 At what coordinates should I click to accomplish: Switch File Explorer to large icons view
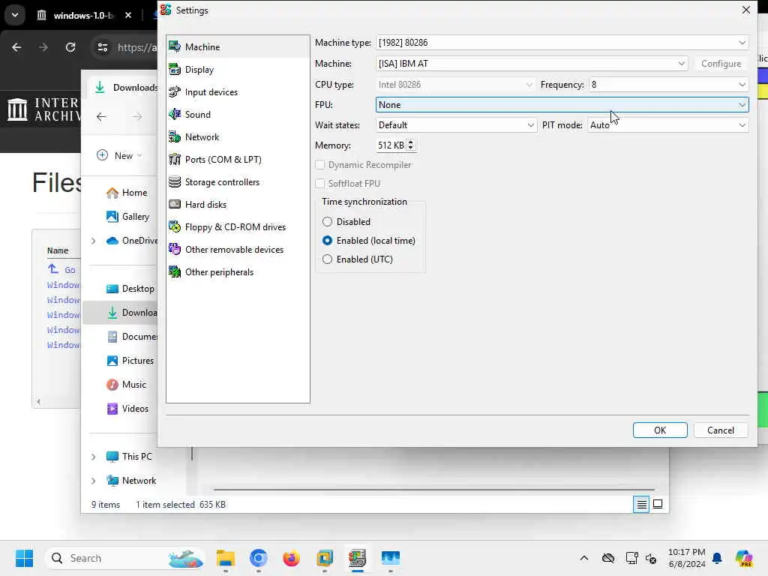click(x=658, y=504)
